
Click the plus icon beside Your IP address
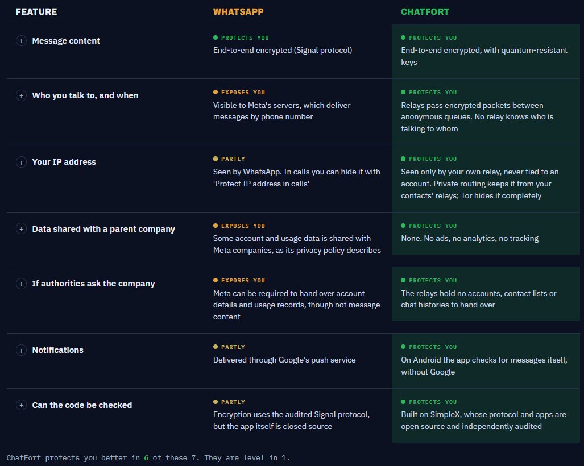[x=21, y=163]
